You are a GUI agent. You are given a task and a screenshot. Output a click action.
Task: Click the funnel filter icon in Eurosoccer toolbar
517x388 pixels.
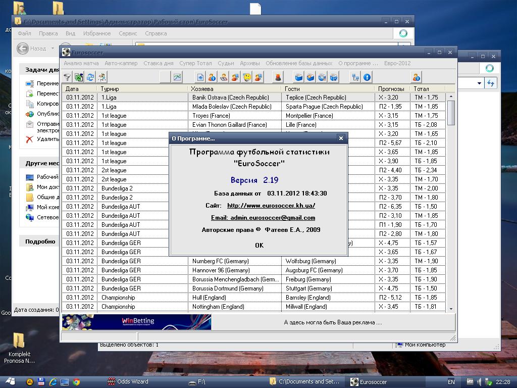(x=67, y=77)
